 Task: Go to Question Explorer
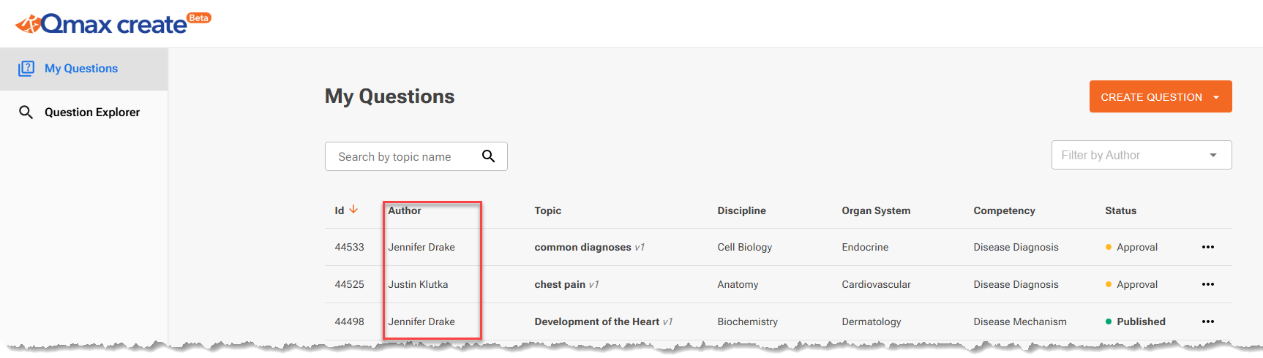(x=92, y=112)
